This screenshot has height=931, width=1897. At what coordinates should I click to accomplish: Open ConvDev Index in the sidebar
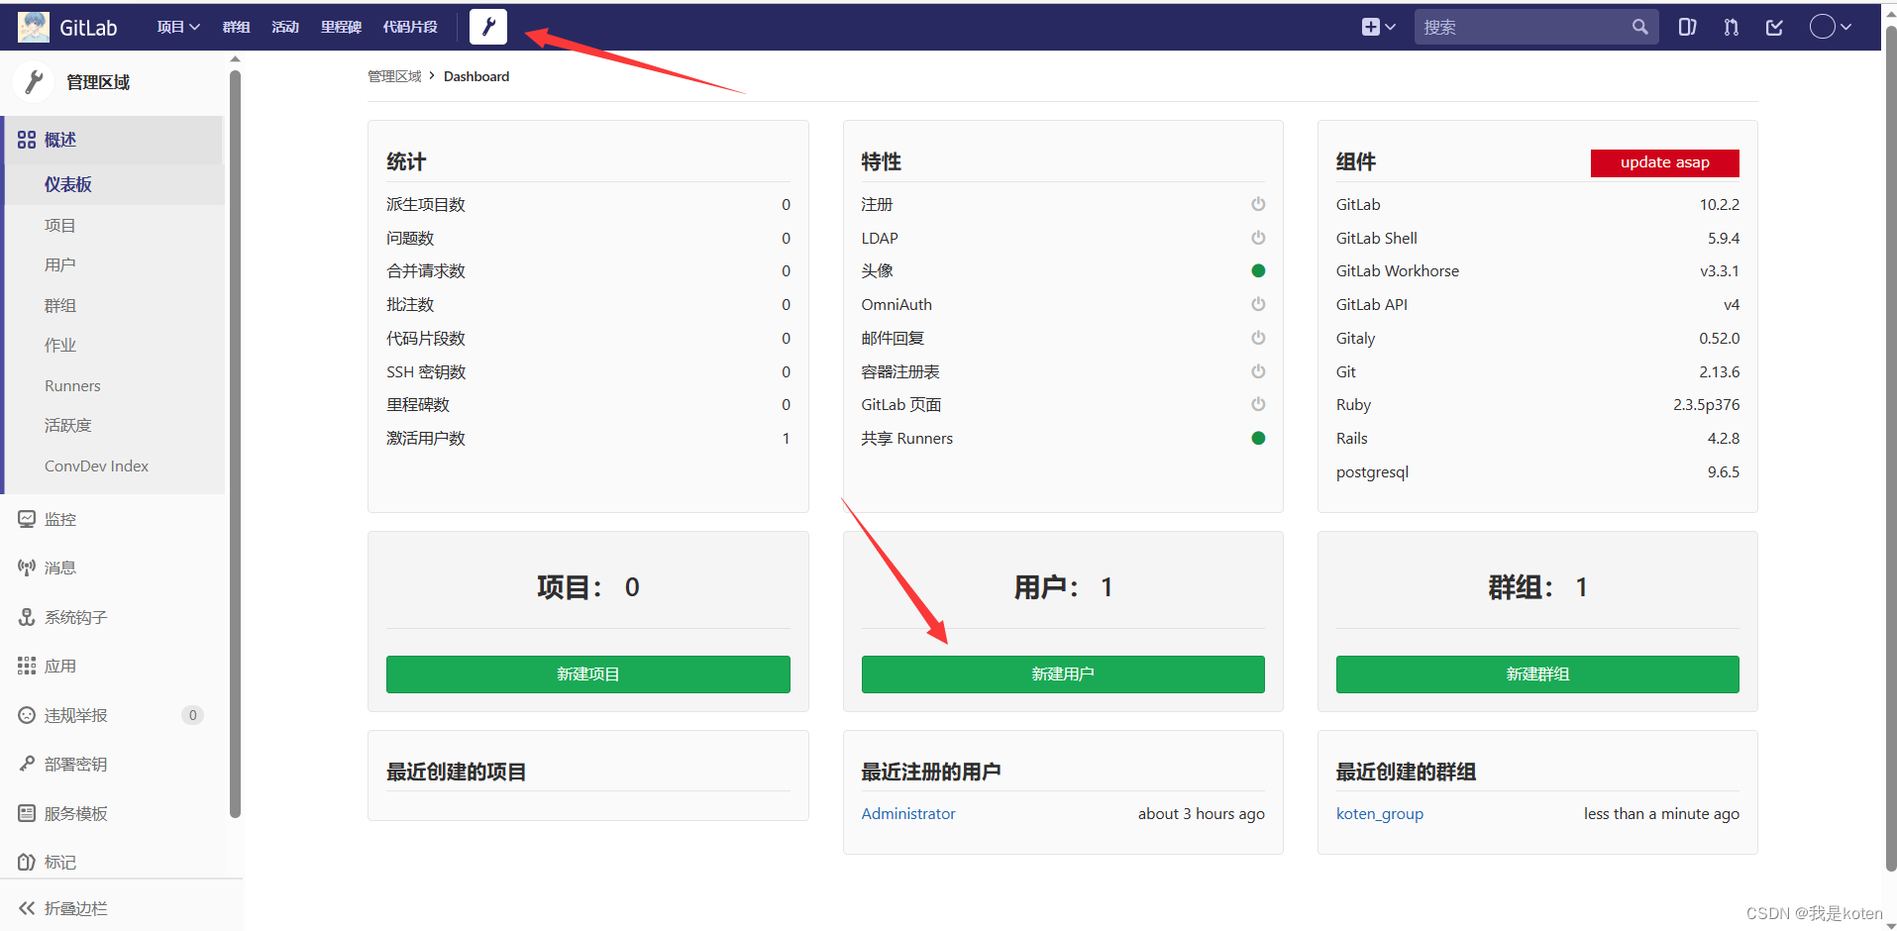pos(96,465)
